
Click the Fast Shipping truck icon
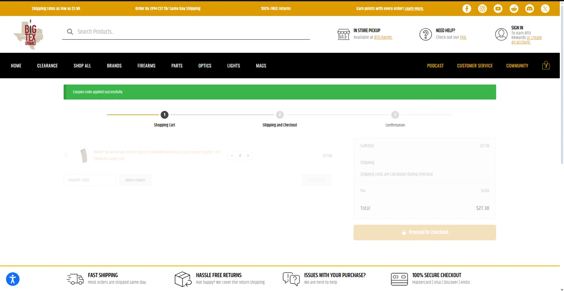click(x=75, y=279)
